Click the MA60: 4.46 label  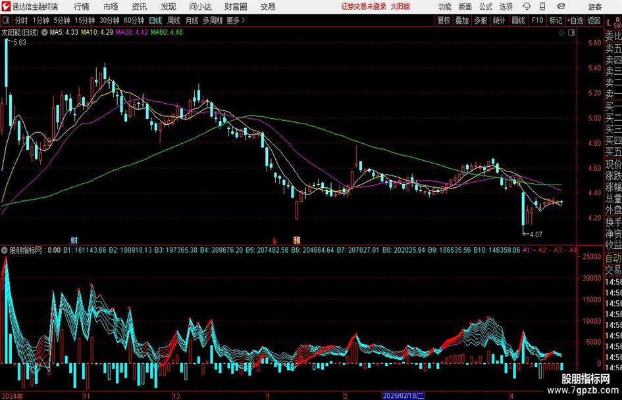pyautogui.click(x=167, y=32)
